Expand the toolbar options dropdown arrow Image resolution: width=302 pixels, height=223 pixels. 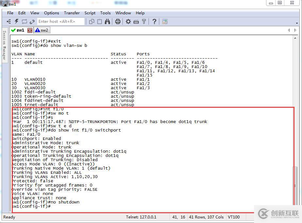tap(297, 23)
